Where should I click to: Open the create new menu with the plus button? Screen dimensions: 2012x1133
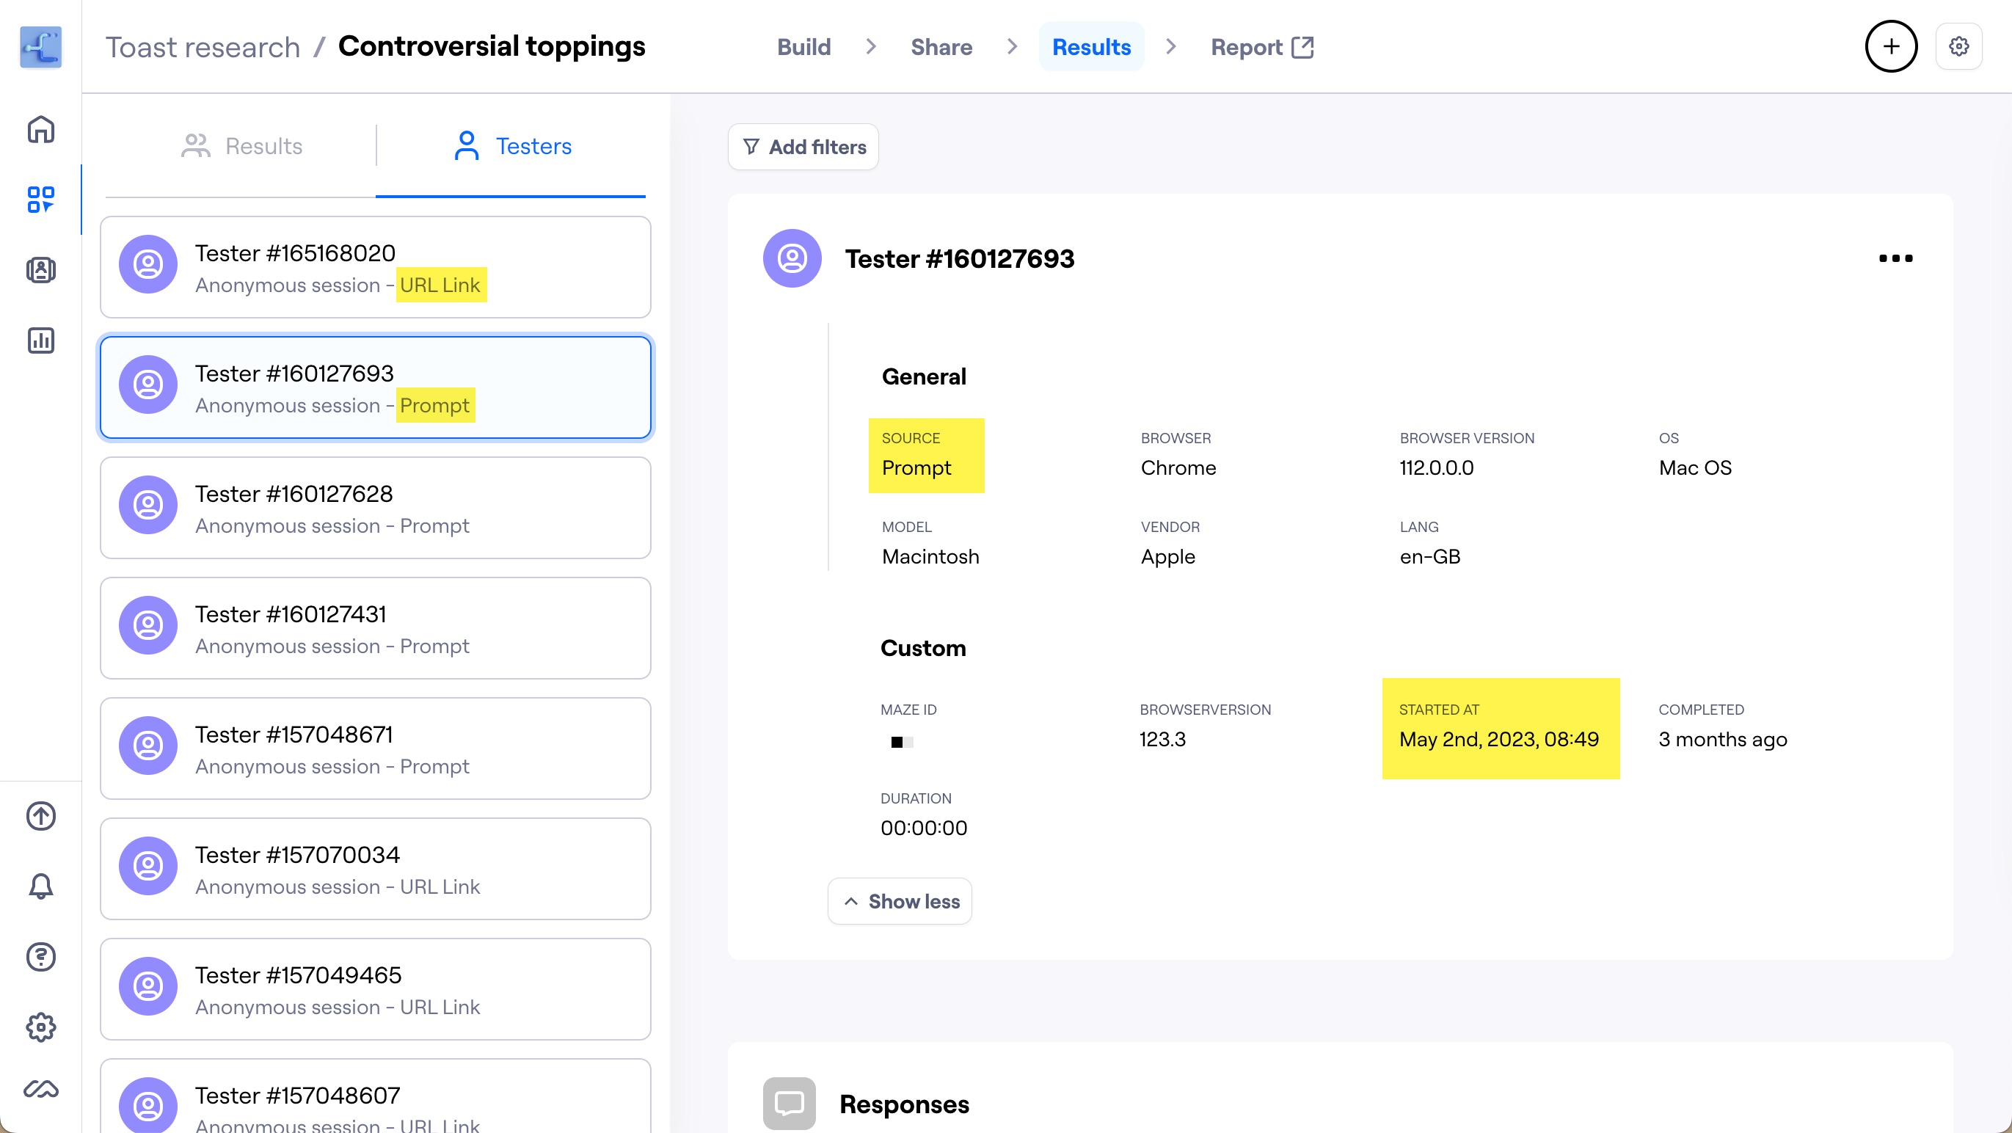[1891, 46]
